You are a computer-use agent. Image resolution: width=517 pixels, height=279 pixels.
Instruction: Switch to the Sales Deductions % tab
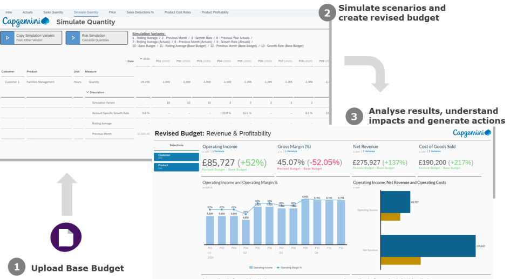(140, 11)
